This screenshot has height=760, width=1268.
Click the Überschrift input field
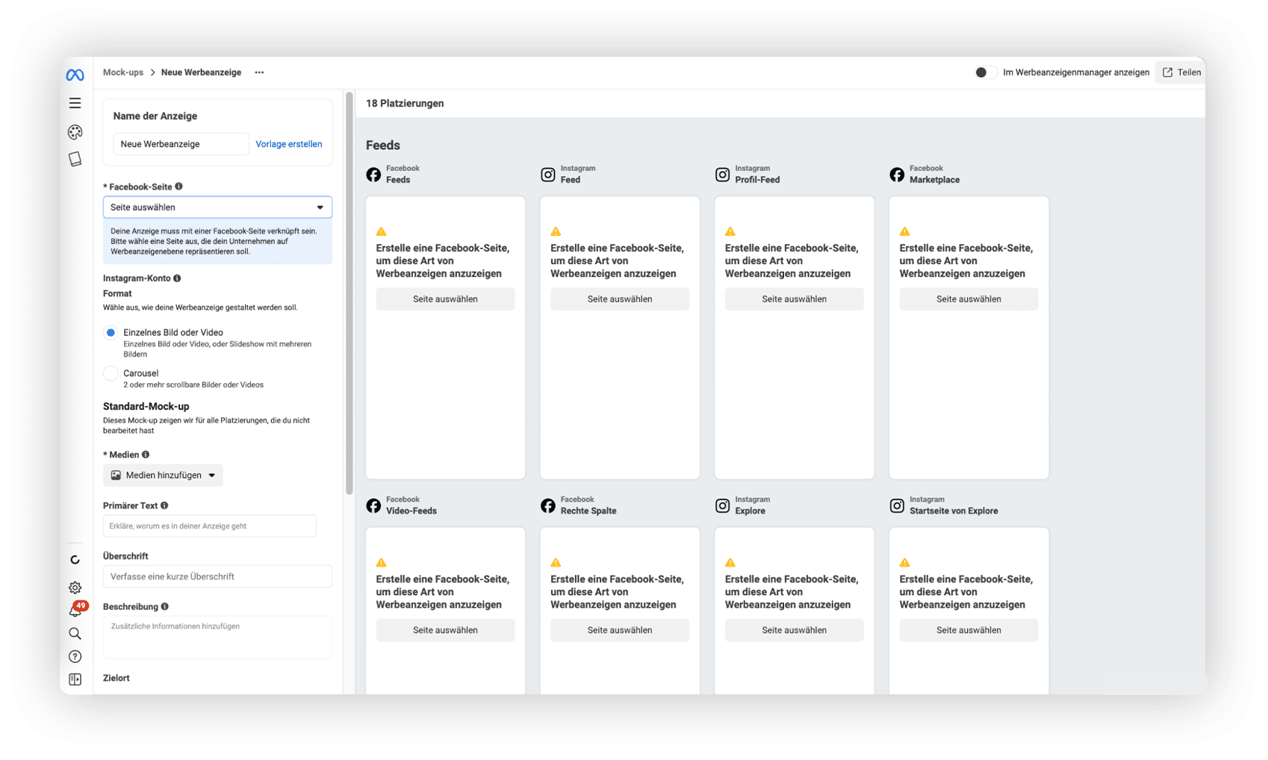click(x=217, y=576)
